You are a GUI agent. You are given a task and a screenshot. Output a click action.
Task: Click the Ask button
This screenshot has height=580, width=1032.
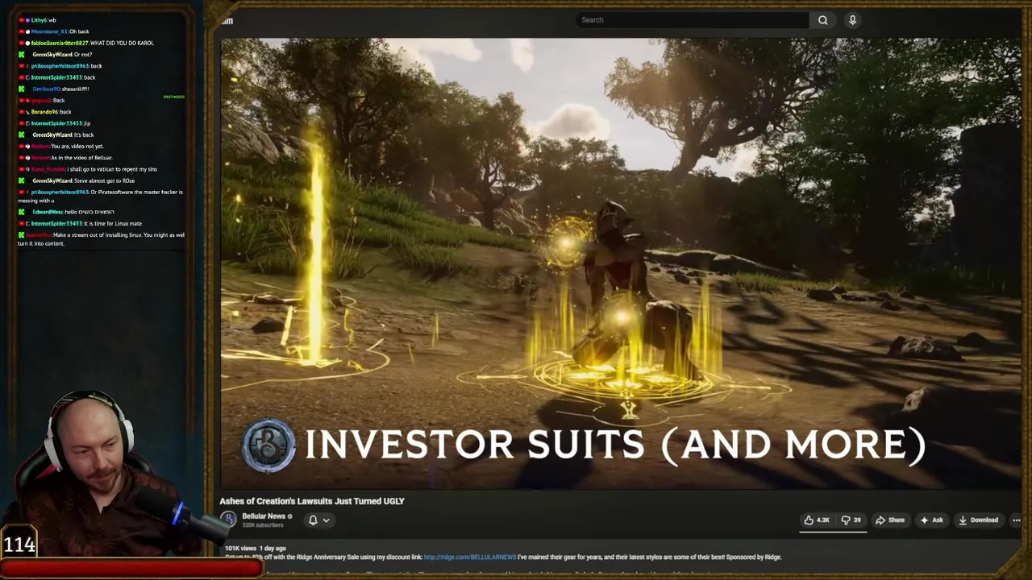coord(932,520)
